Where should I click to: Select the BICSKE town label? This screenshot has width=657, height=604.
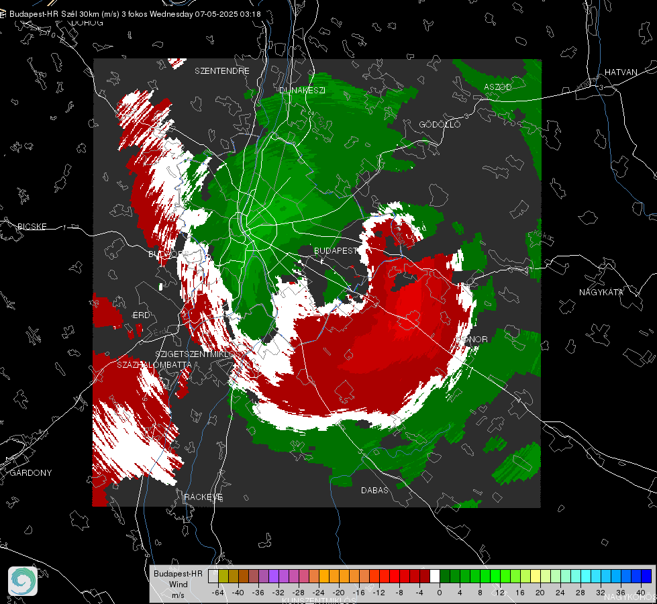(x=32, y=226)
